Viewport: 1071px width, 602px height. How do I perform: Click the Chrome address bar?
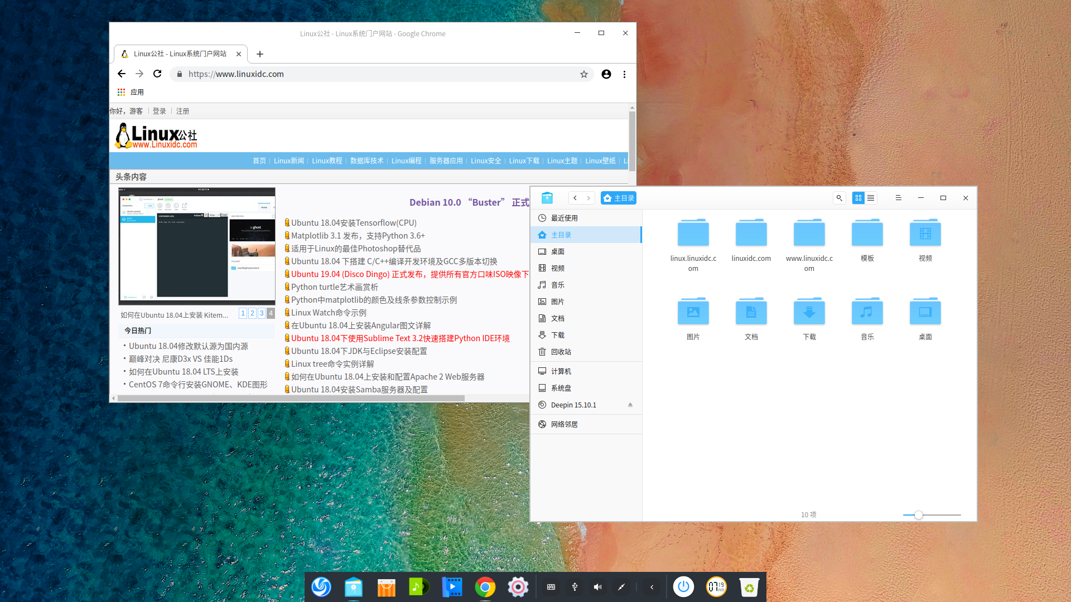pyautogui.click(x=382, y=74)
